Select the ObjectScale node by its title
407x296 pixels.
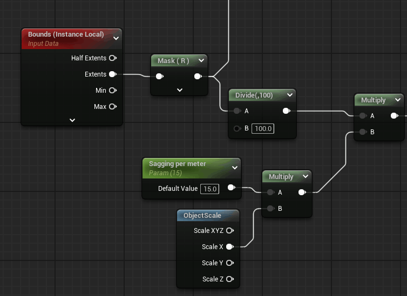(202, 215)
